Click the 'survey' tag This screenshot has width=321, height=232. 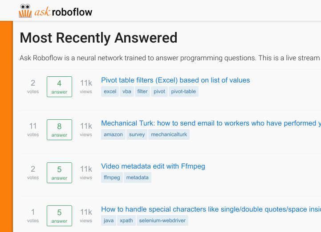137,135
